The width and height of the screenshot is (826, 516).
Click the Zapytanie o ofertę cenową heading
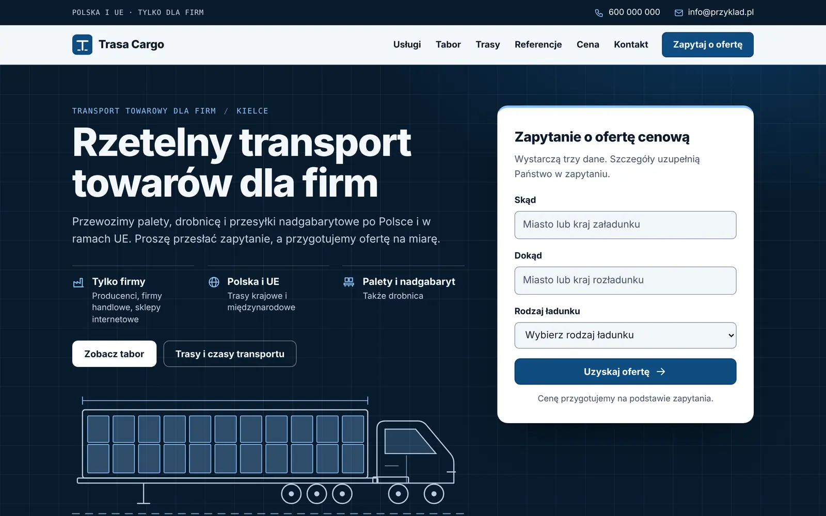coord(602,137)
